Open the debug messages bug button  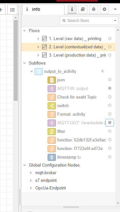[x=94, y=9]
